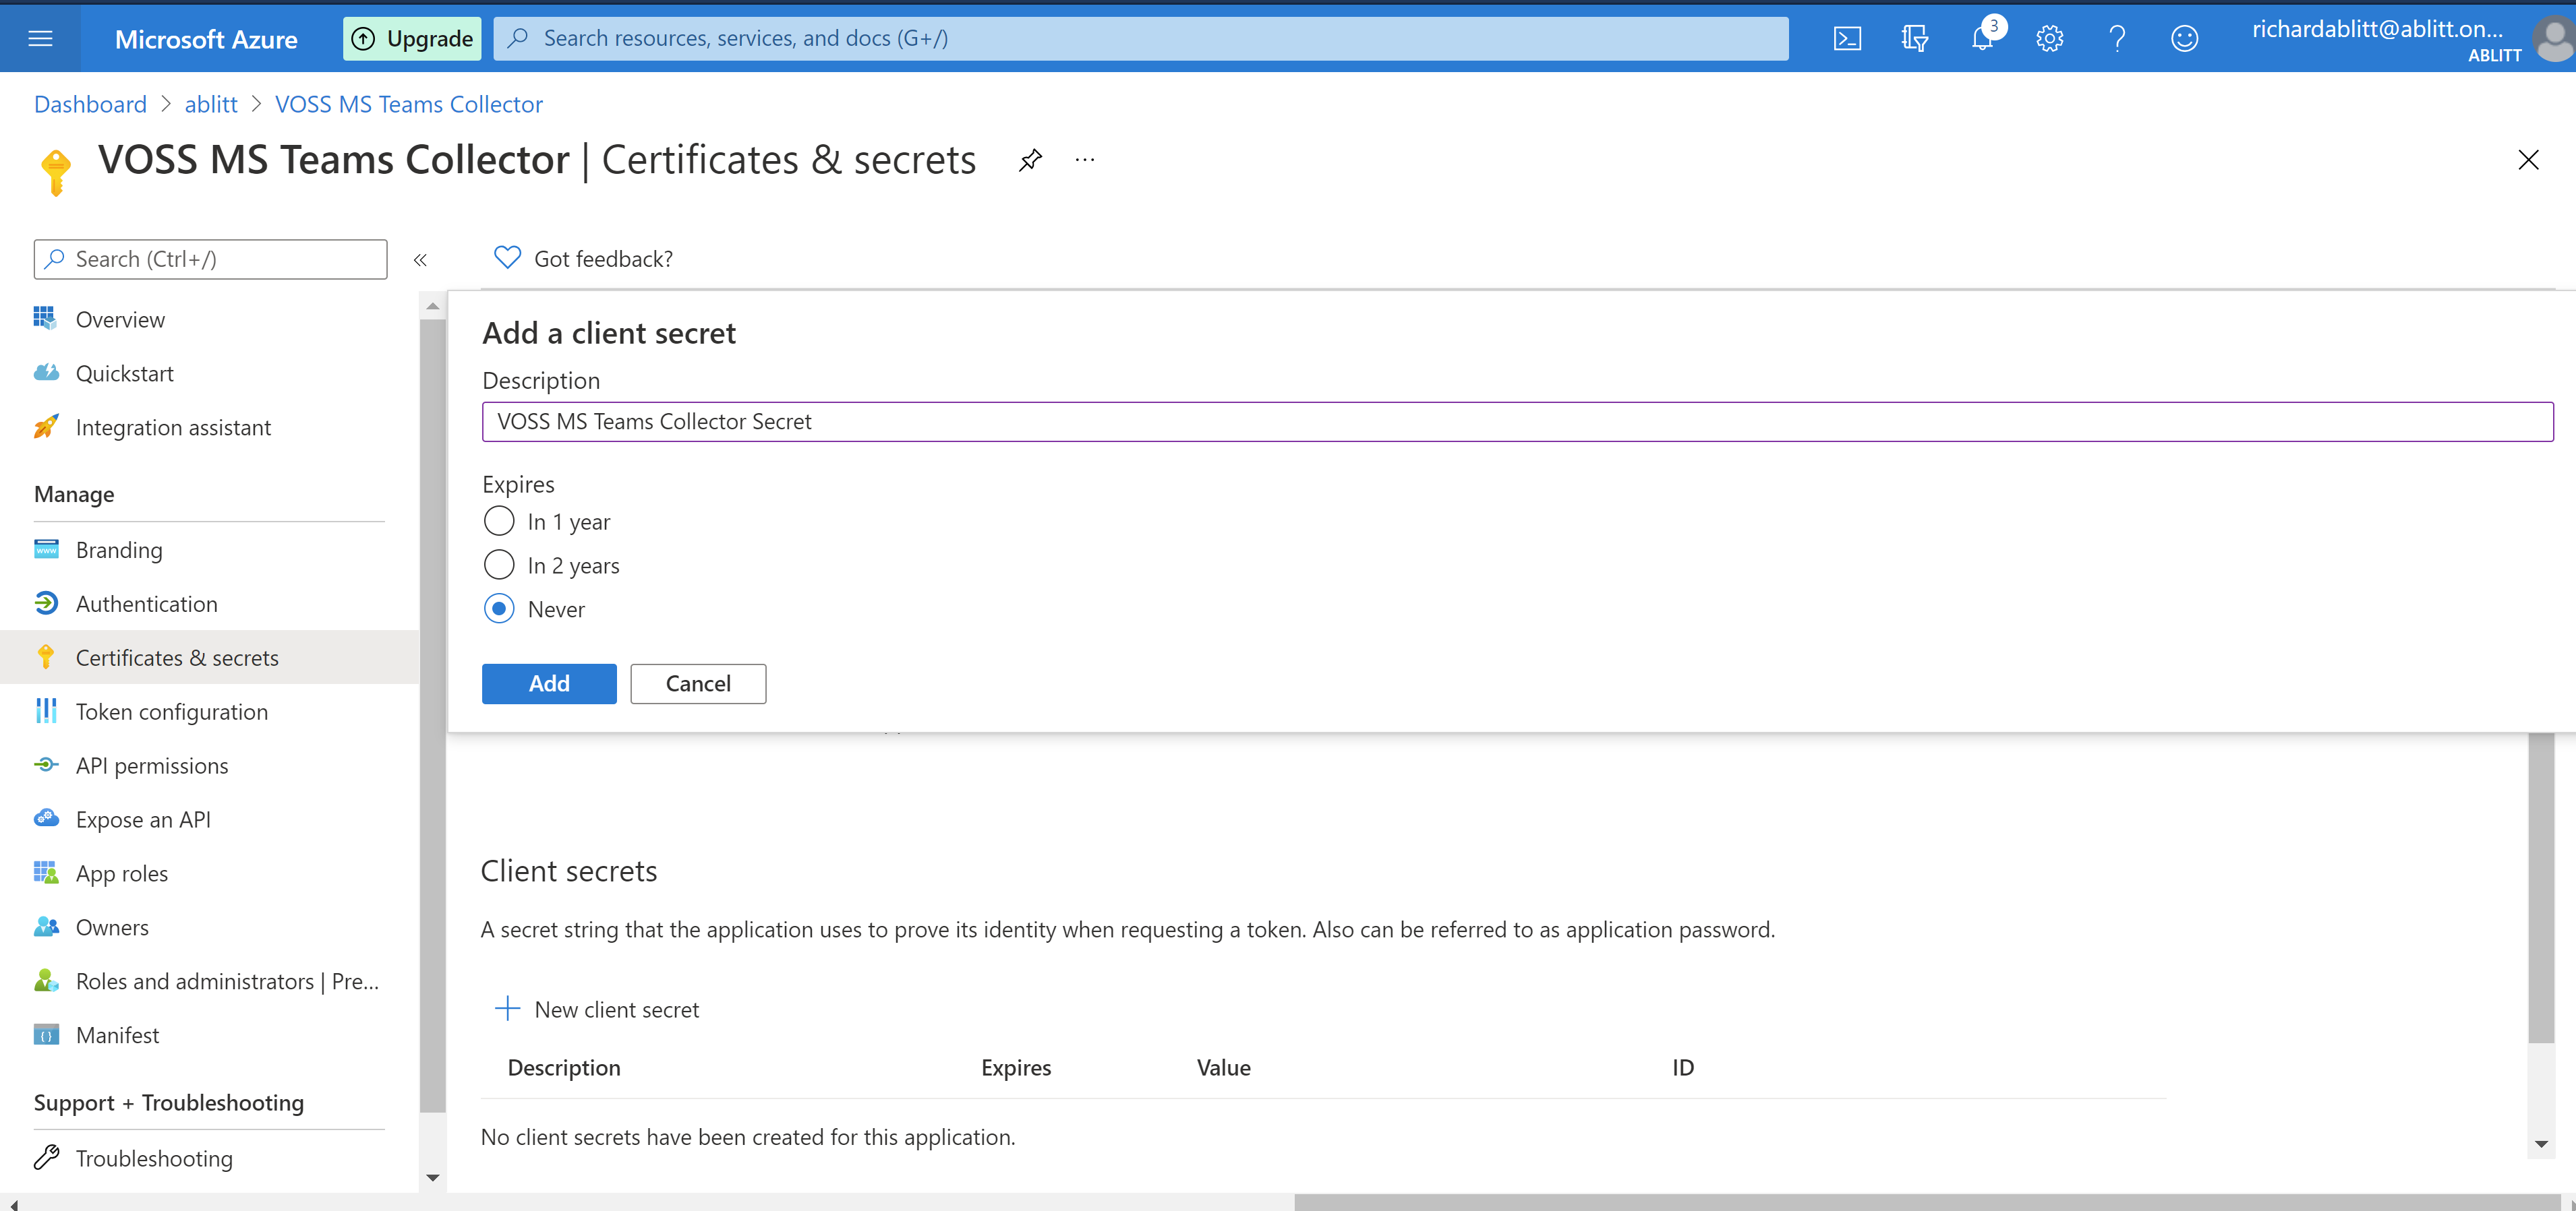
Task: Click sidebar scrollbar up arrow
Action: click(x=433, y=306)
